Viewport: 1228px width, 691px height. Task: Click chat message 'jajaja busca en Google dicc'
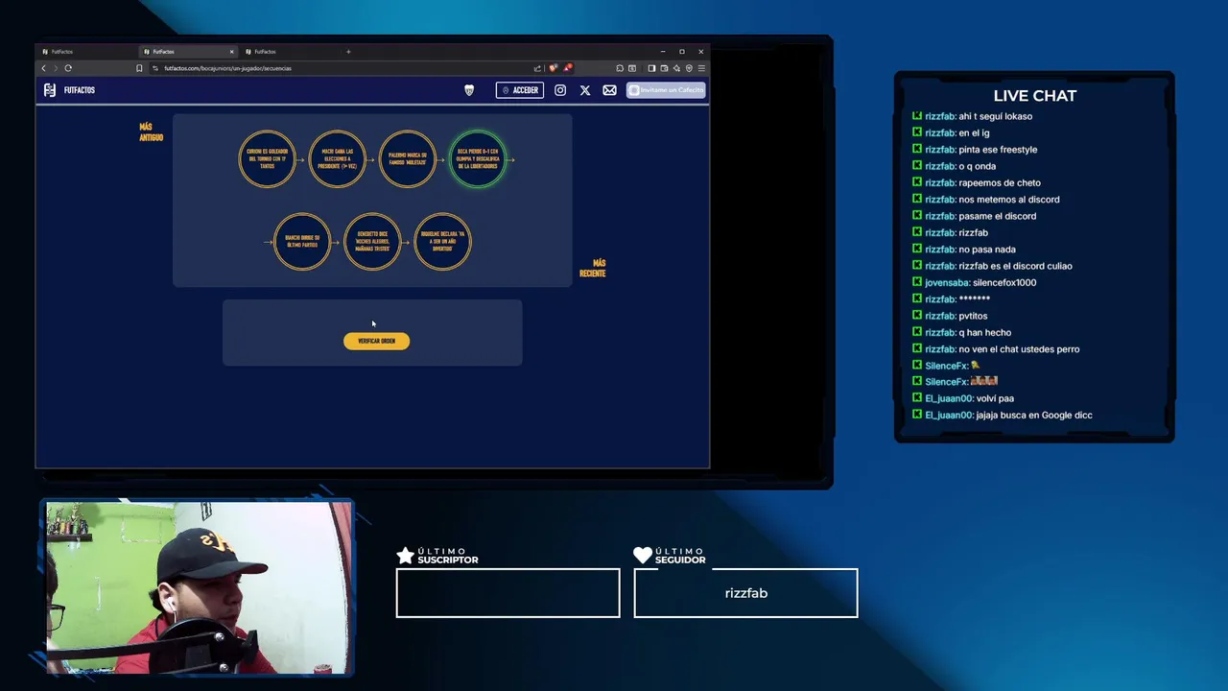coord(1034,416)
